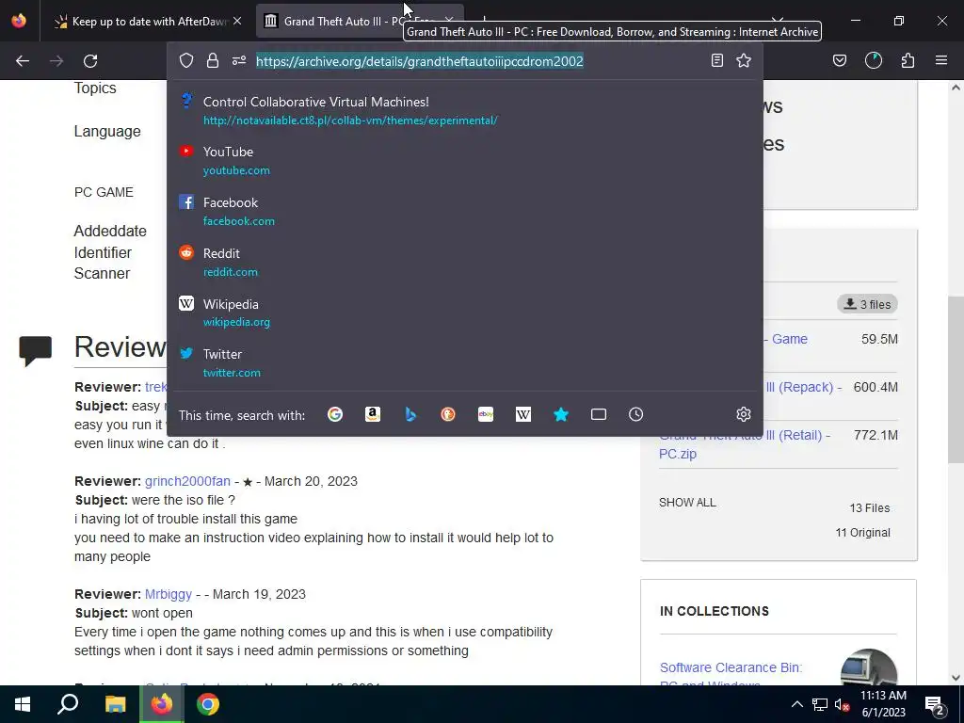Open Windows taskbar search

pos(68,704)
